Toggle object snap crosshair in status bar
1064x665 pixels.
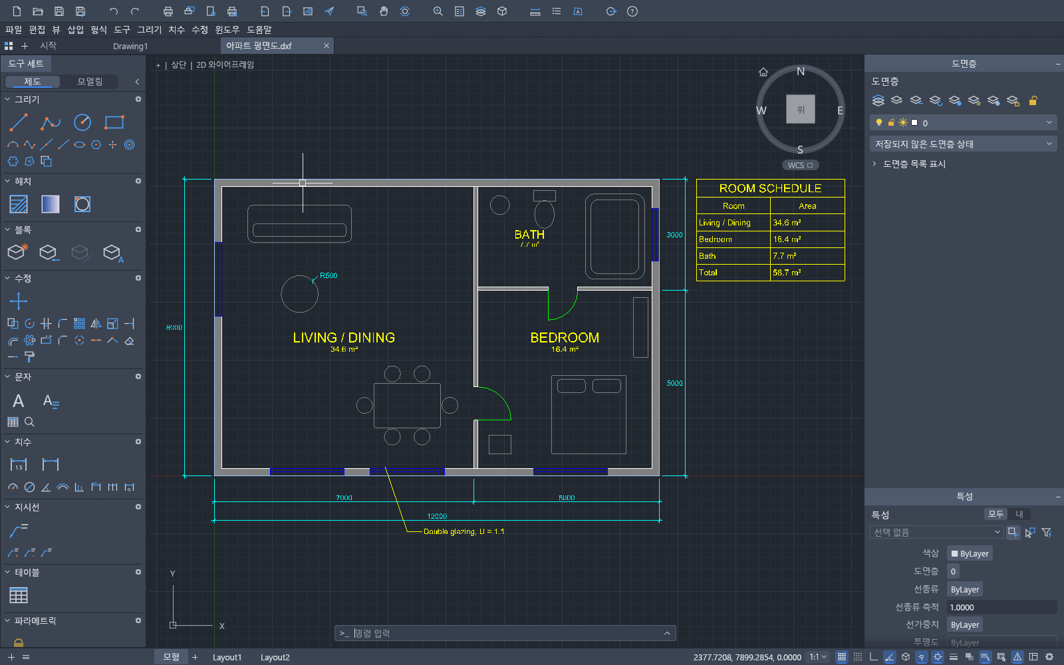938,657
